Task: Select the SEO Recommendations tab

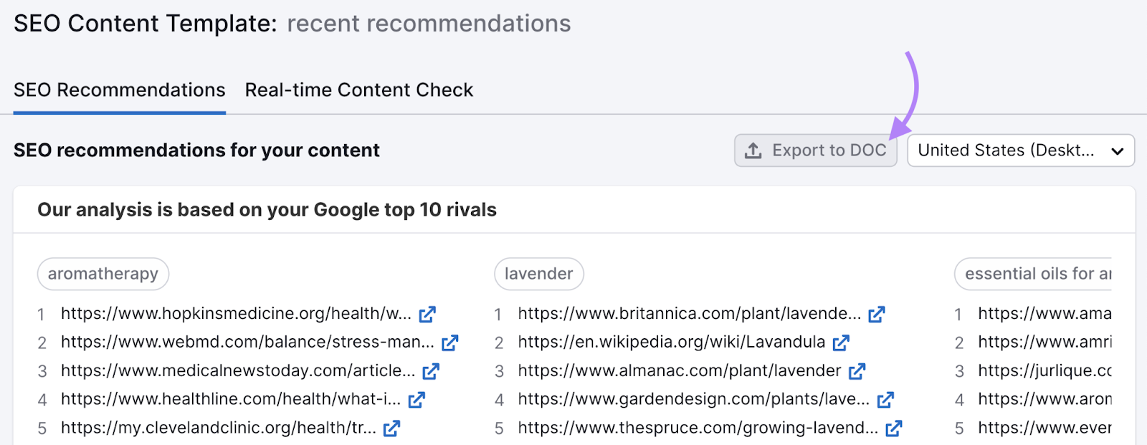Action: click(120, 90)
